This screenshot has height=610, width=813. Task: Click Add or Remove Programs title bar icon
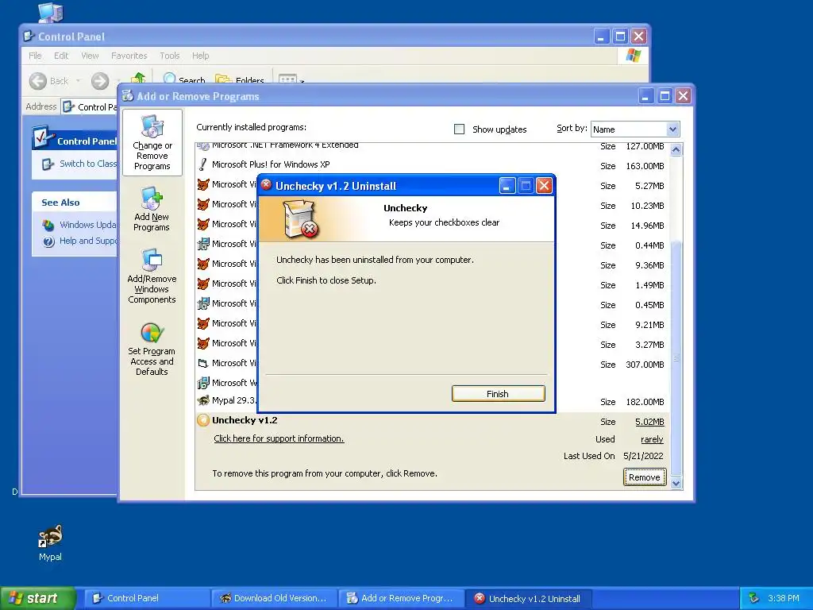(128, 96)
